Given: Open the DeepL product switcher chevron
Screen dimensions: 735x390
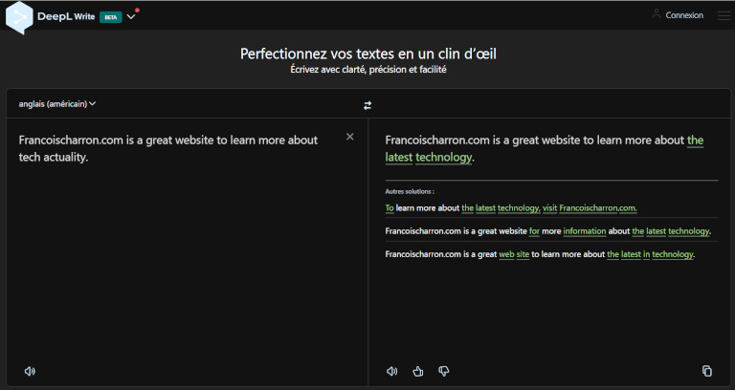Looking at the screenshot, I should [131, 17].
